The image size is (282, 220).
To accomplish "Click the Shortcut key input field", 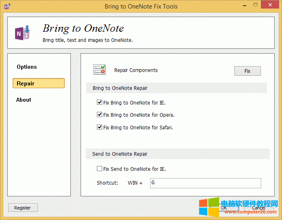I will [x=205, y=183].
